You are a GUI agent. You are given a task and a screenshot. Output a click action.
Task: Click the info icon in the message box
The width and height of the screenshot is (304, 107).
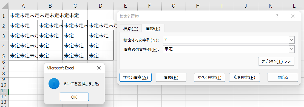point(54,84)
